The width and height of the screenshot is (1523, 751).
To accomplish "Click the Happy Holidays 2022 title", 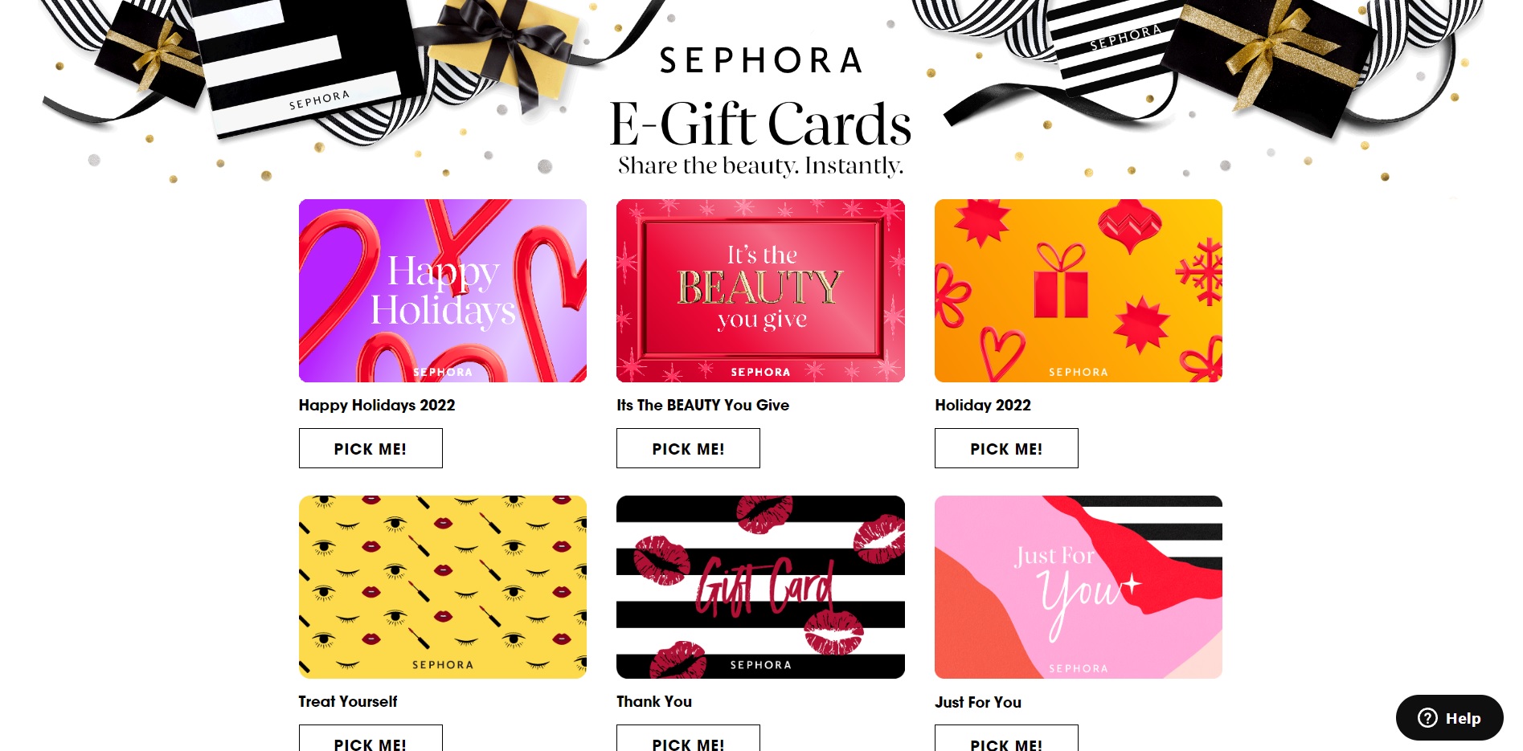I will point(377,405).
